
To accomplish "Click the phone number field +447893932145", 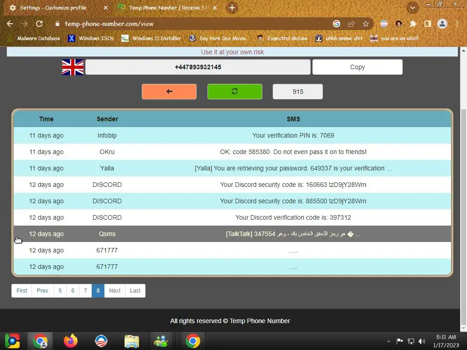I will (198, 67).
